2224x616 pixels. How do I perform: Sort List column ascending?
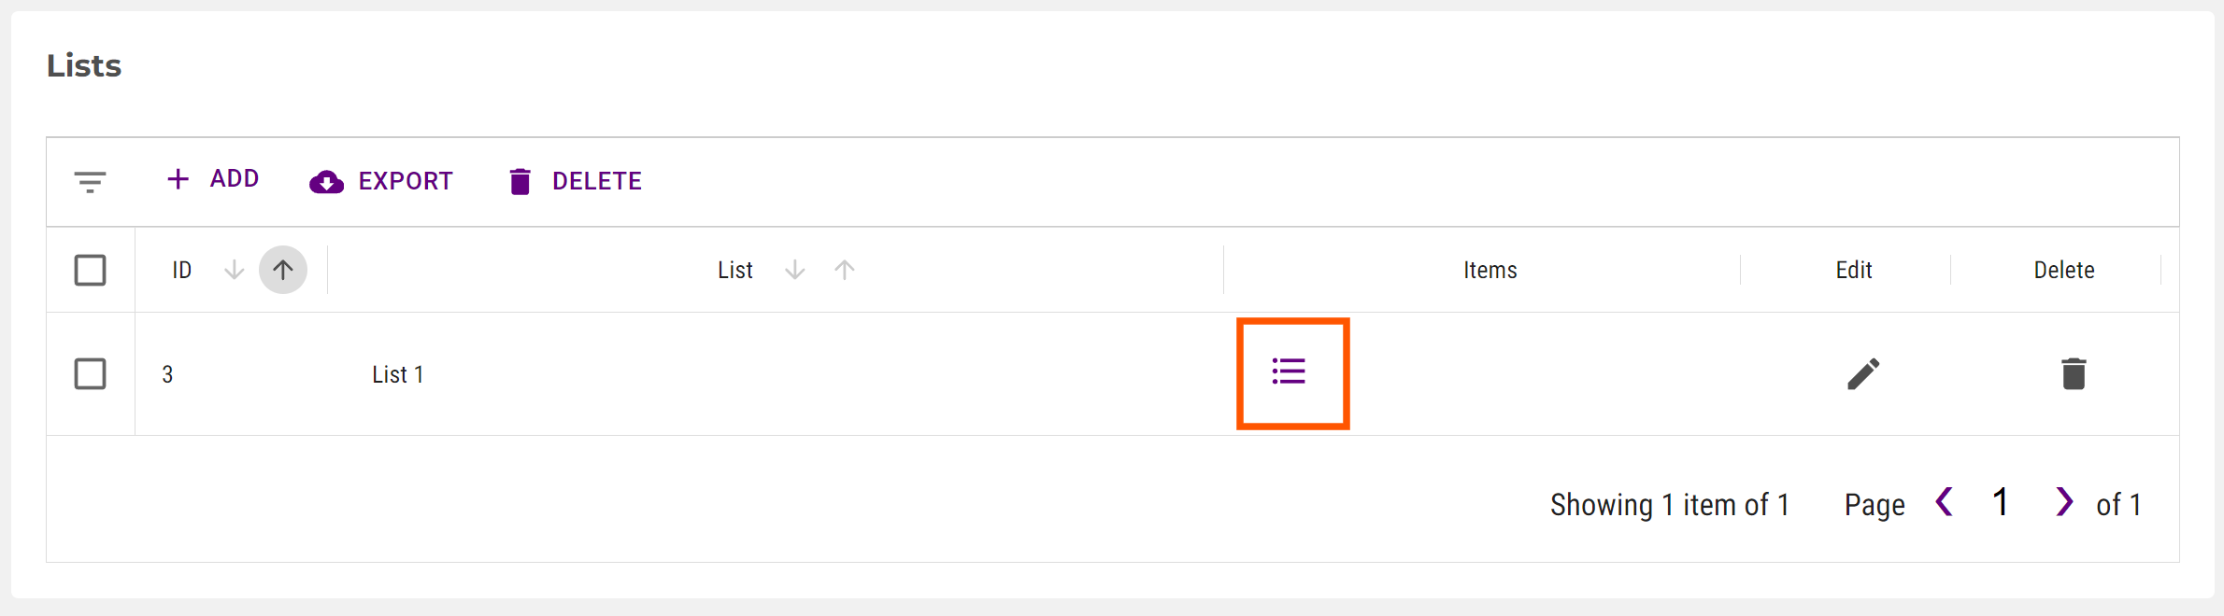click(845, 271)
